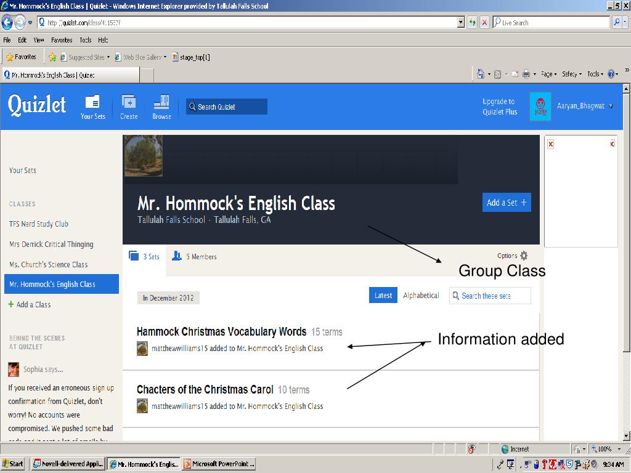Click the Add a Set button
Image resolution: width=631 pixels, height=473 pixels.
tap(507, 202)
